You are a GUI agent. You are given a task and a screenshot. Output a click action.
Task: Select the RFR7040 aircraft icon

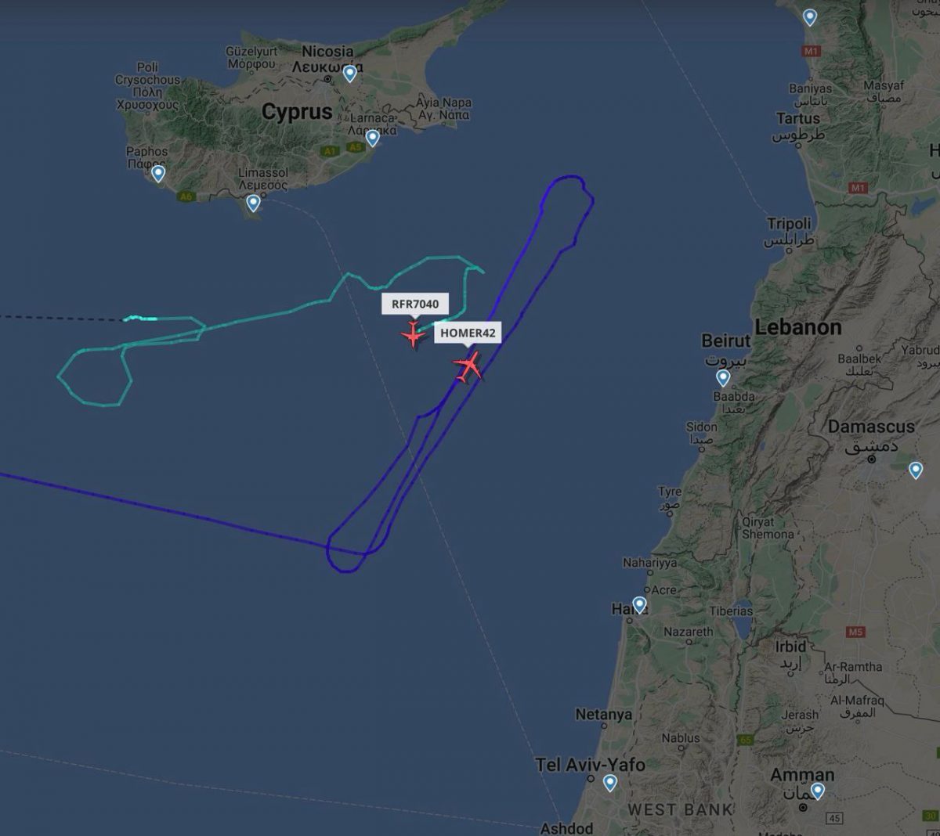pyautogui.click(x=413, y=335)
